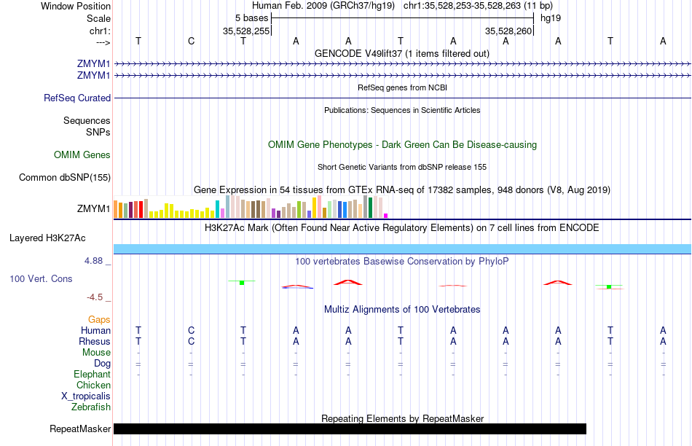The image size is (692, 446).
Task: Click the light blue H3K27Ac signal bar
Action: point(402,249)
